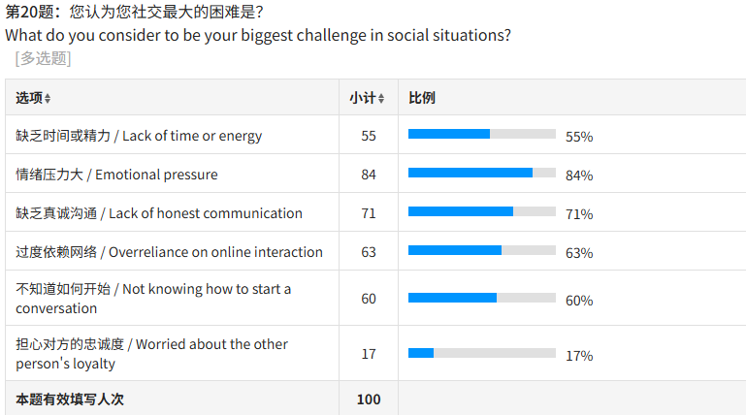
Task: Select 'Overreliance on online interaction' row
Action: (x=169, y=252)
